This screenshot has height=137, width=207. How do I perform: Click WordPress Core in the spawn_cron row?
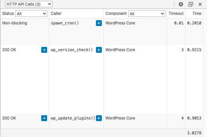pyautogui.click(x=120, y=23)
